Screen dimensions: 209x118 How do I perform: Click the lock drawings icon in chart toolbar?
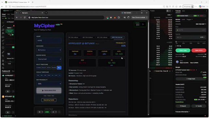point(3,68)
